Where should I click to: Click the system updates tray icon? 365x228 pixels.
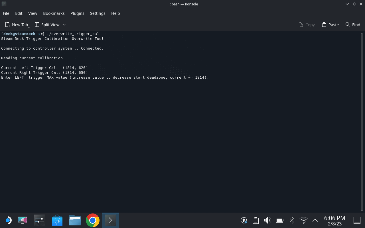(x=244, y=220)
